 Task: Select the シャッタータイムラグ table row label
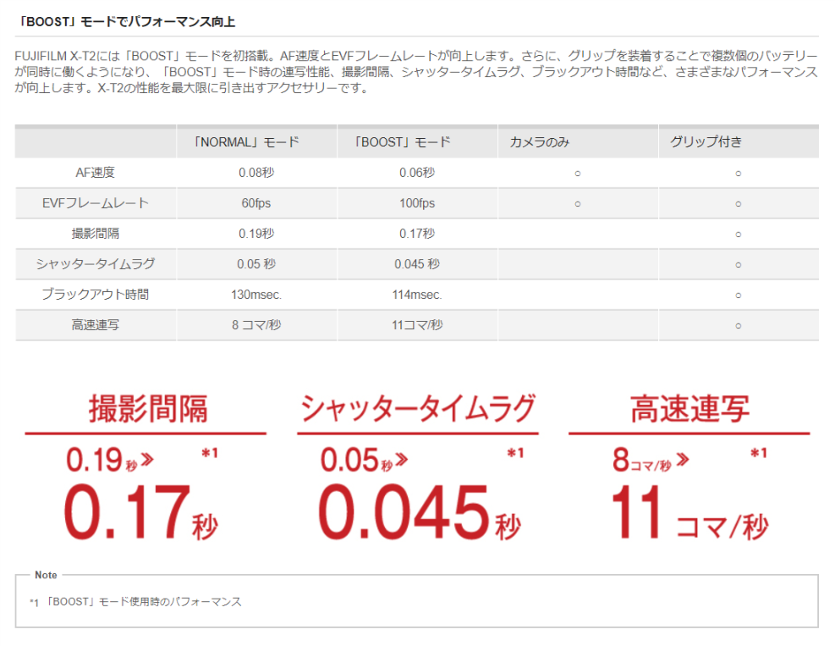(x=96, y=264)
